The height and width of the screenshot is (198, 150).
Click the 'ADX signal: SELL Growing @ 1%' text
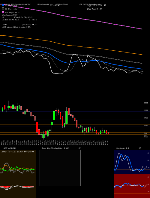[16, 27]
